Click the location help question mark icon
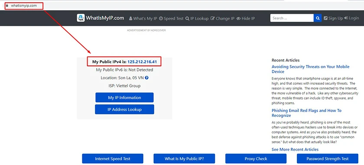Image resolution: width=364 pixels, height=165 pixels. pos(146,78)
